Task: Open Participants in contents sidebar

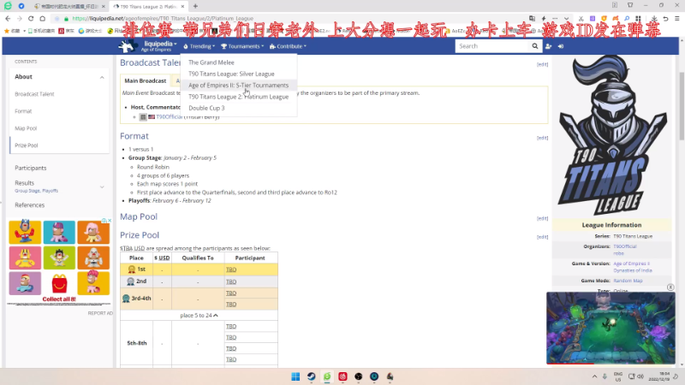Action: pos(31,168)
